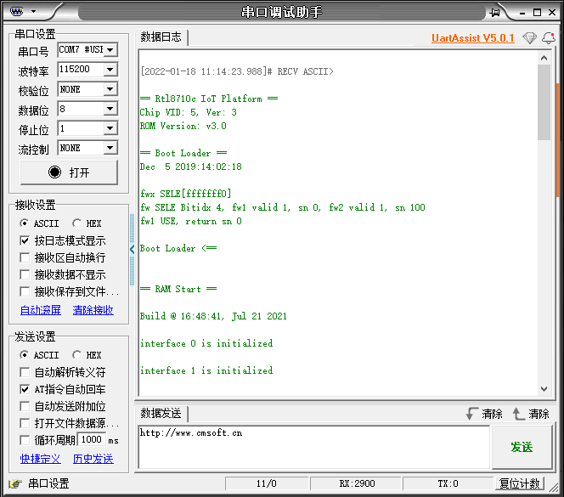This screenshot has width=564, height=497.
Task: Click the 打开 button to open port
Action: (69, 172)
